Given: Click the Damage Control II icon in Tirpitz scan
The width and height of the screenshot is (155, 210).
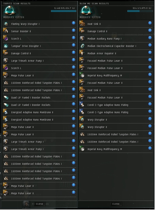Looking at the screenshot, I should coord(6,54).
